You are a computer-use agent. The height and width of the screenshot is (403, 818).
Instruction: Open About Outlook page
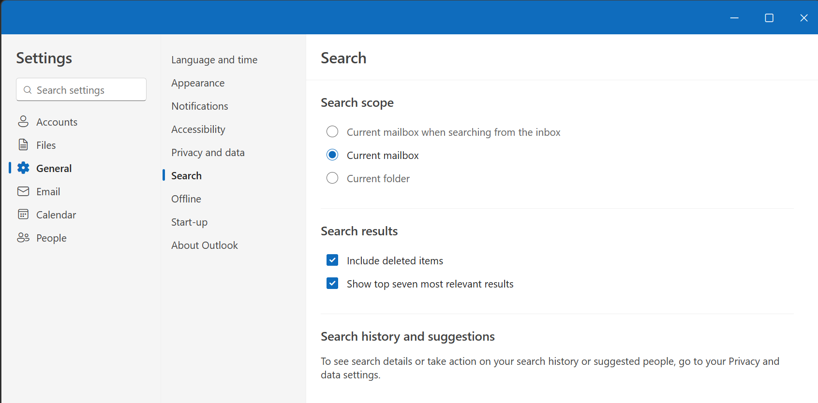205,245
